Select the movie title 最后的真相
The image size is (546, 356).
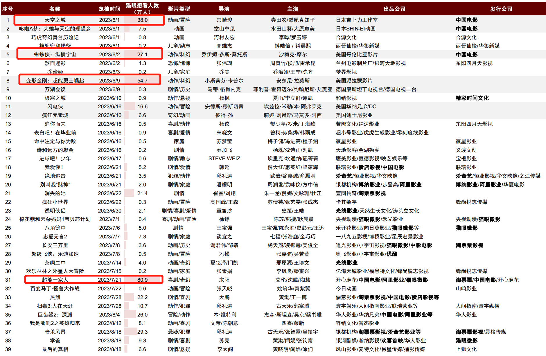coord(55,349)
